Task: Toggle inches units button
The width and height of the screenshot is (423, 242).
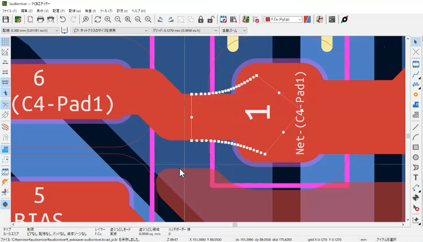Action: click(x=5, y=62)
